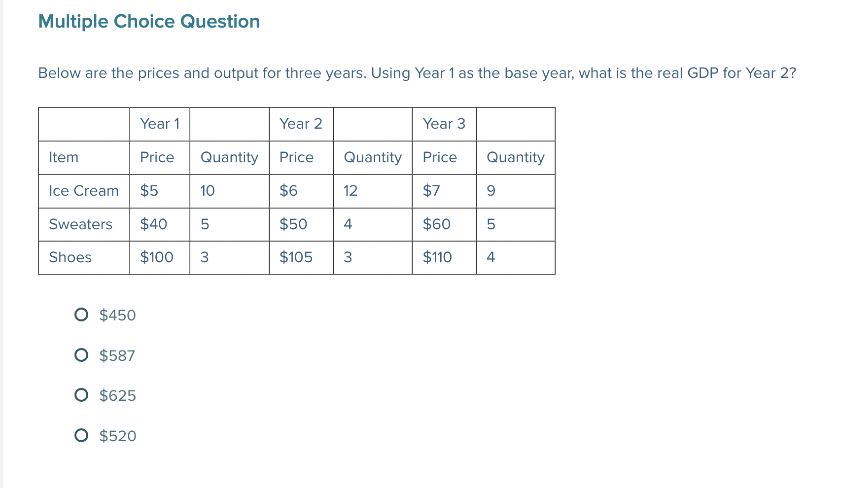Click the quantity 12 for Year 2 ice cream
843x488 pixels.
click(x=351, y=191)
